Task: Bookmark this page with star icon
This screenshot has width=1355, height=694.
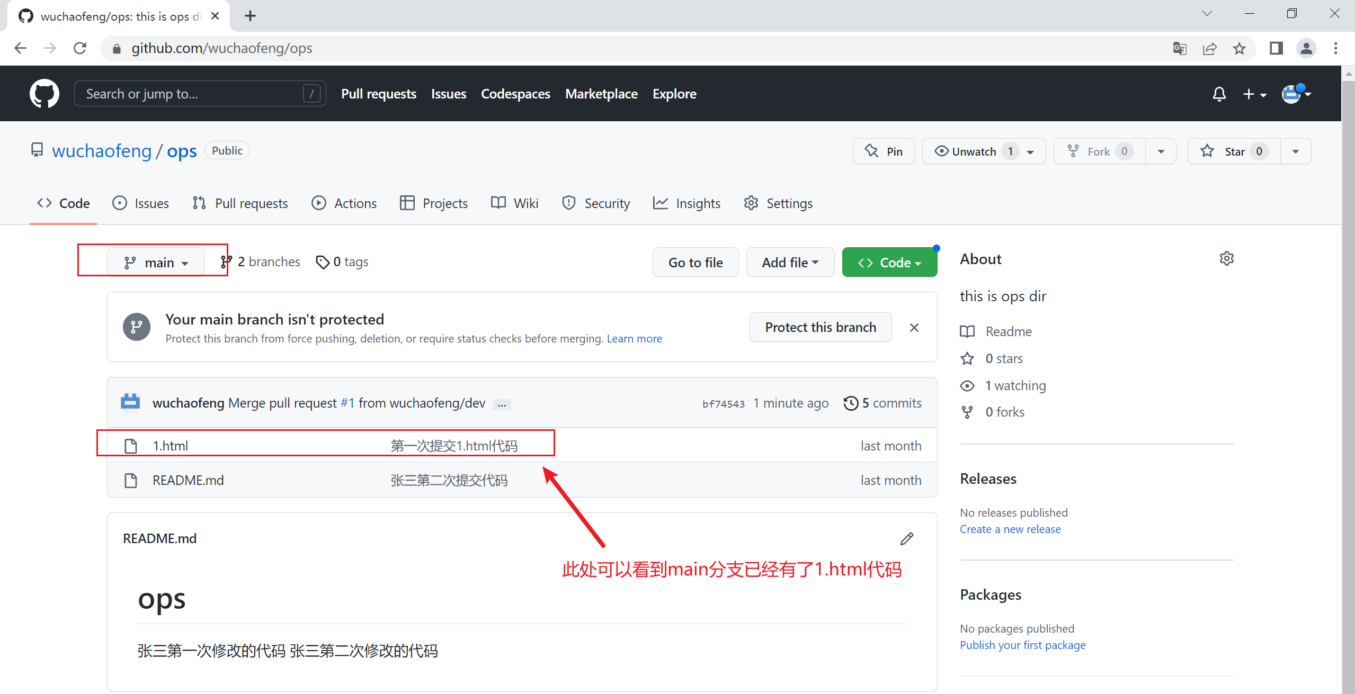Action: (x=1239, y=49)
